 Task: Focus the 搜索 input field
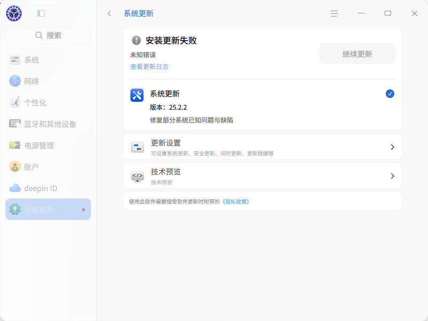click(48, 35)
